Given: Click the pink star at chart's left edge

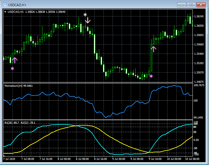Looking at the screenshot, I should tap(12, 68).
